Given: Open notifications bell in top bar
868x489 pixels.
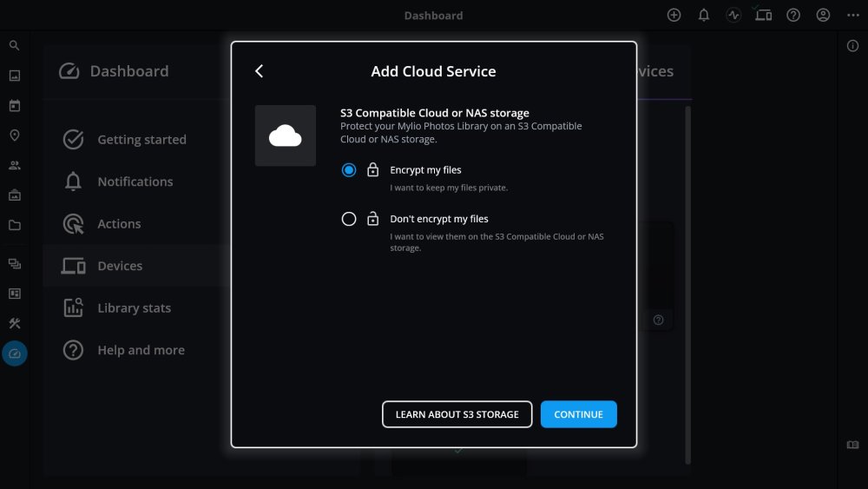Looking at the screenshot, I should pos(704,15).
